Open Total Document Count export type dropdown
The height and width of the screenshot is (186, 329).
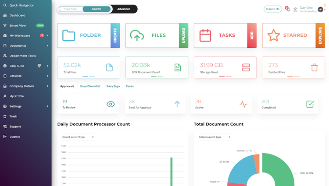click(x=215, y=137)
